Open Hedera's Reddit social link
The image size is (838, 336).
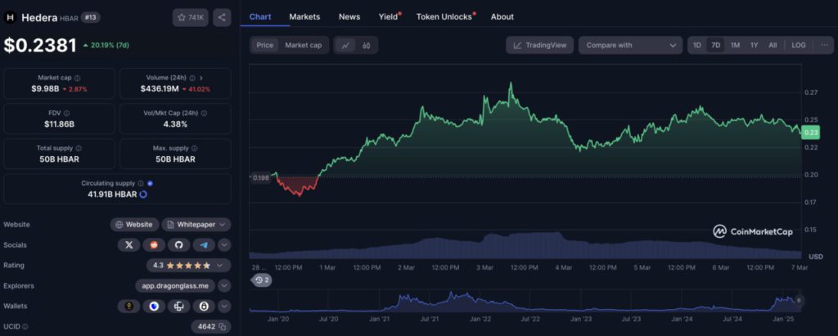tap(154, 245)
